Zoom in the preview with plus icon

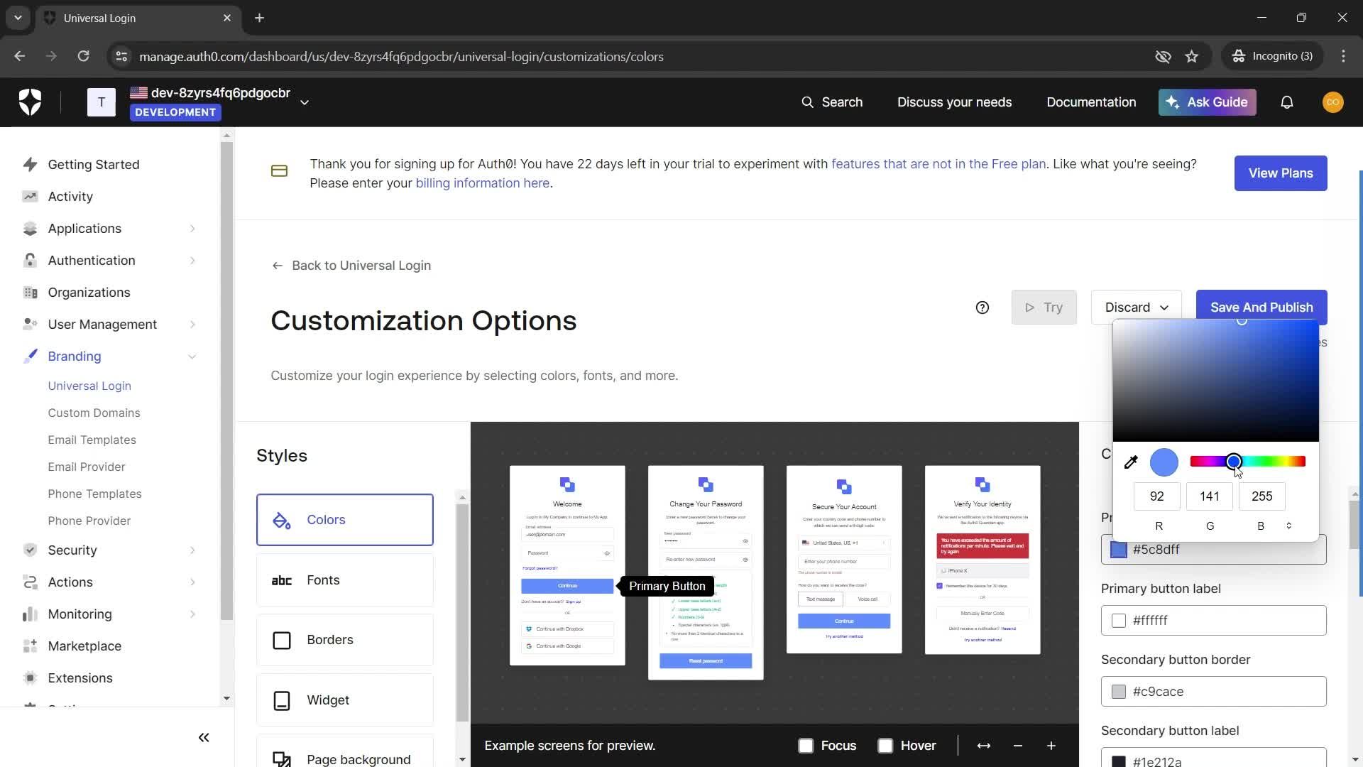coord(1051,746)
